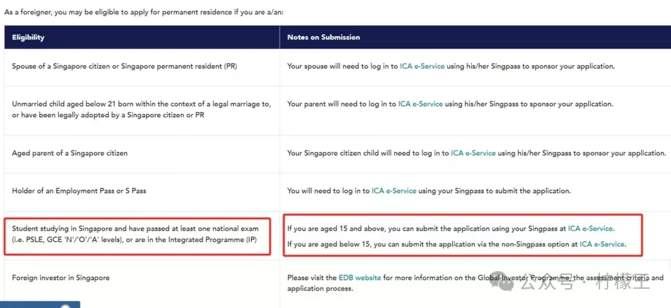Open ICA e-Service link in aged parent row
The height and width of the screenshot is (308, 671).
(473, 153)
